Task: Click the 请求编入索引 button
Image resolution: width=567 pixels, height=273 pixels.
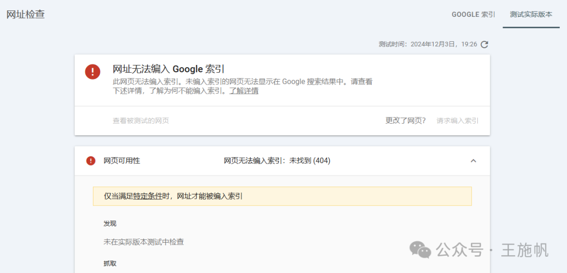Action: point(457,121)
